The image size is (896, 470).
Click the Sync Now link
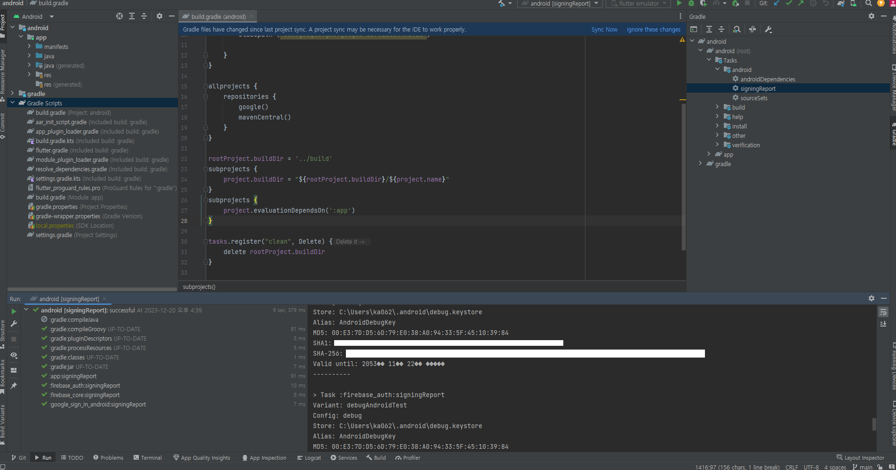(604, 29)
